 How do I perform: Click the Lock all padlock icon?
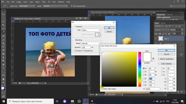(169, 34)
